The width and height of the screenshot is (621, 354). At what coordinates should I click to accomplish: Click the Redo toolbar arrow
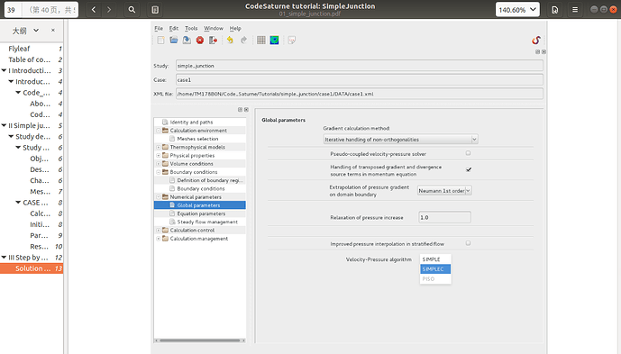coord(243,40)
